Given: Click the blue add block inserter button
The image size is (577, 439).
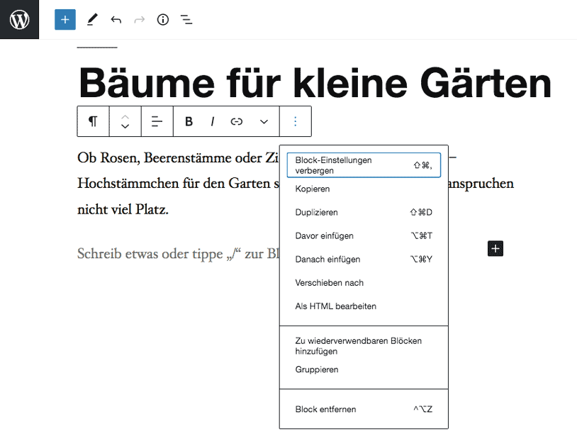Looking at the screenshot, I should [65, 20].
